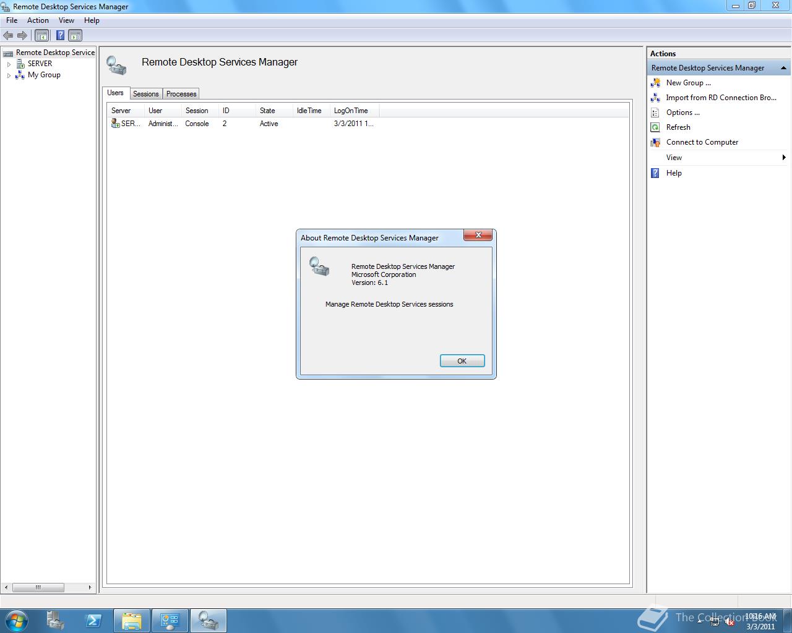
Task: Click the green Refresh action icon
Action: tap(655, 127)
